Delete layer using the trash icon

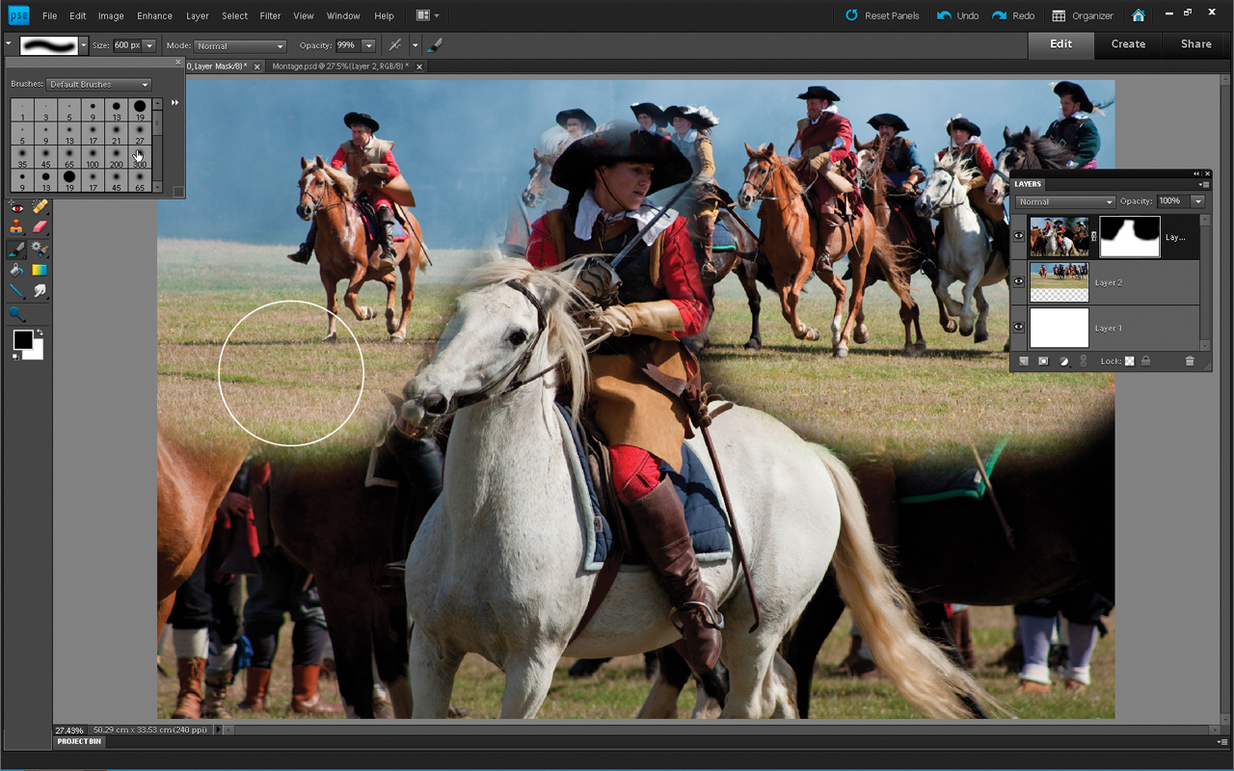[1190, 361]
